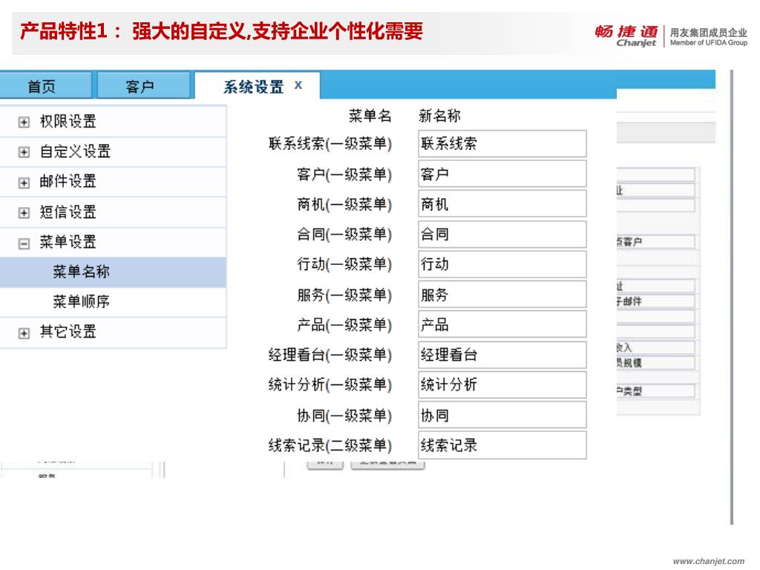Click the 合同 new name field
760x570 pixels.
(502, 234)
